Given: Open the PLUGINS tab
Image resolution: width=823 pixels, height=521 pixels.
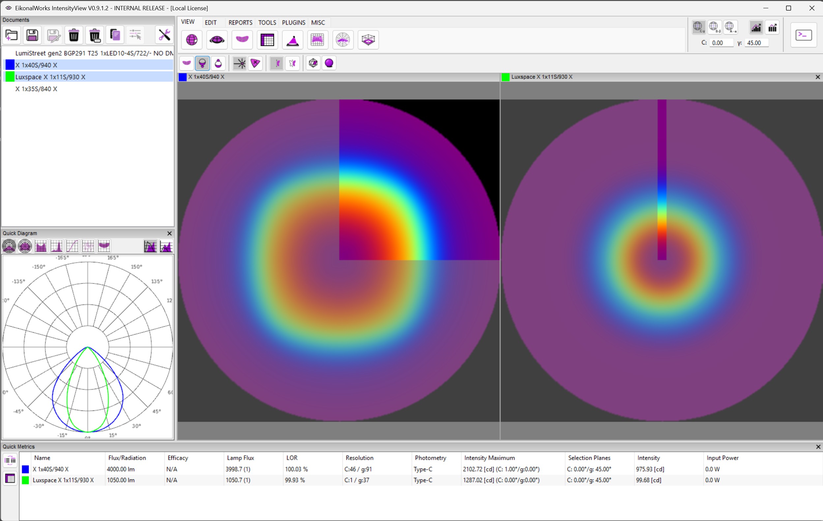Looking at the screenshot, I should pyautogui.click(x=293, y=22).
